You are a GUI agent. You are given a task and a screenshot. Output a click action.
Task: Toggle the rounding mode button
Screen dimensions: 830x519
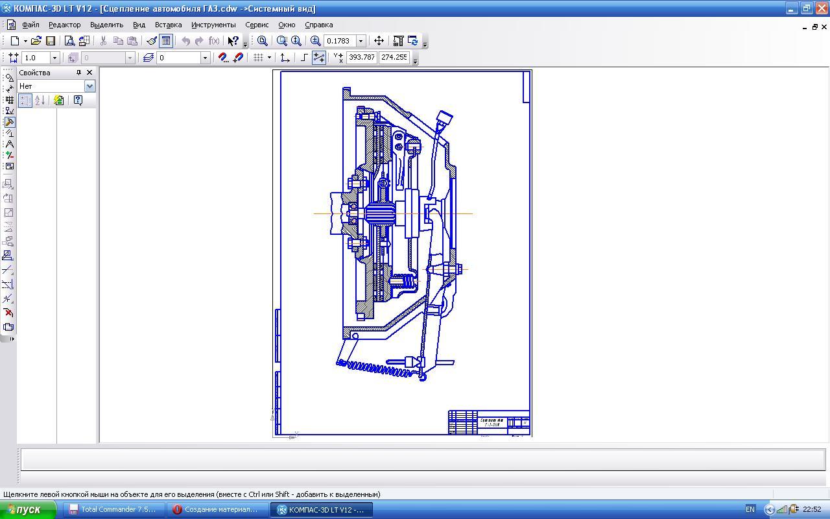[319, 58]
